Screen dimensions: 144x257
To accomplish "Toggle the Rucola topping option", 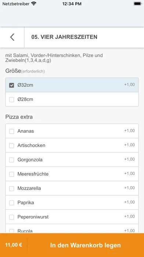I will coord(11,231).
